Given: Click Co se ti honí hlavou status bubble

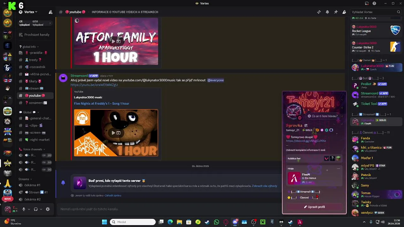Looking at the screenshot, I should (322, 116).
